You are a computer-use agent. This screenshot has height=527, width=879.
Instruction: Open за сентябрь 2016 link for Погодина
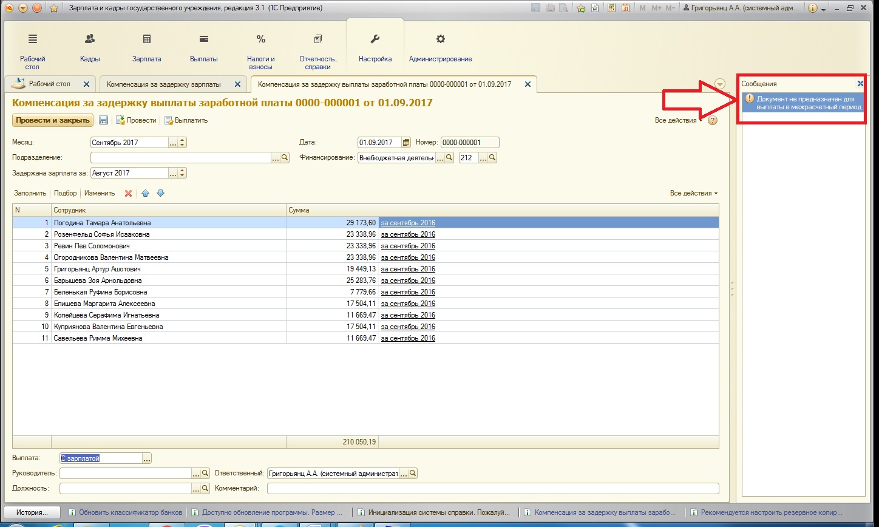pos(408,223)
